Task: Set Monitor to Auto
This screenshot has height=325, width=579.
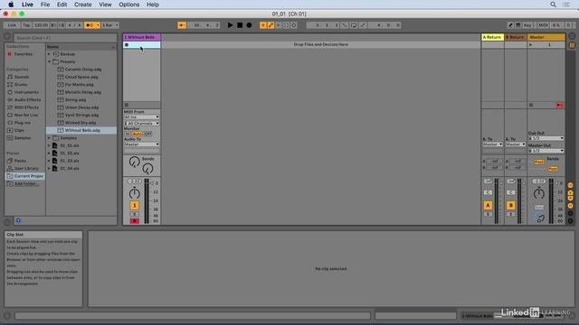Action: tap(138, 134)
